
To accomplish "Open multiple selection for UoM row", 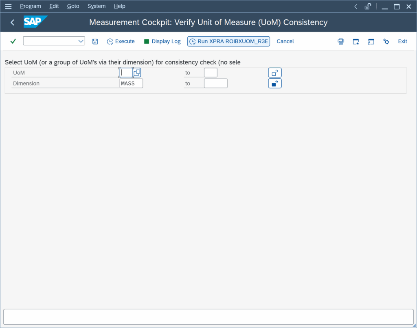I will click(275, 73).
